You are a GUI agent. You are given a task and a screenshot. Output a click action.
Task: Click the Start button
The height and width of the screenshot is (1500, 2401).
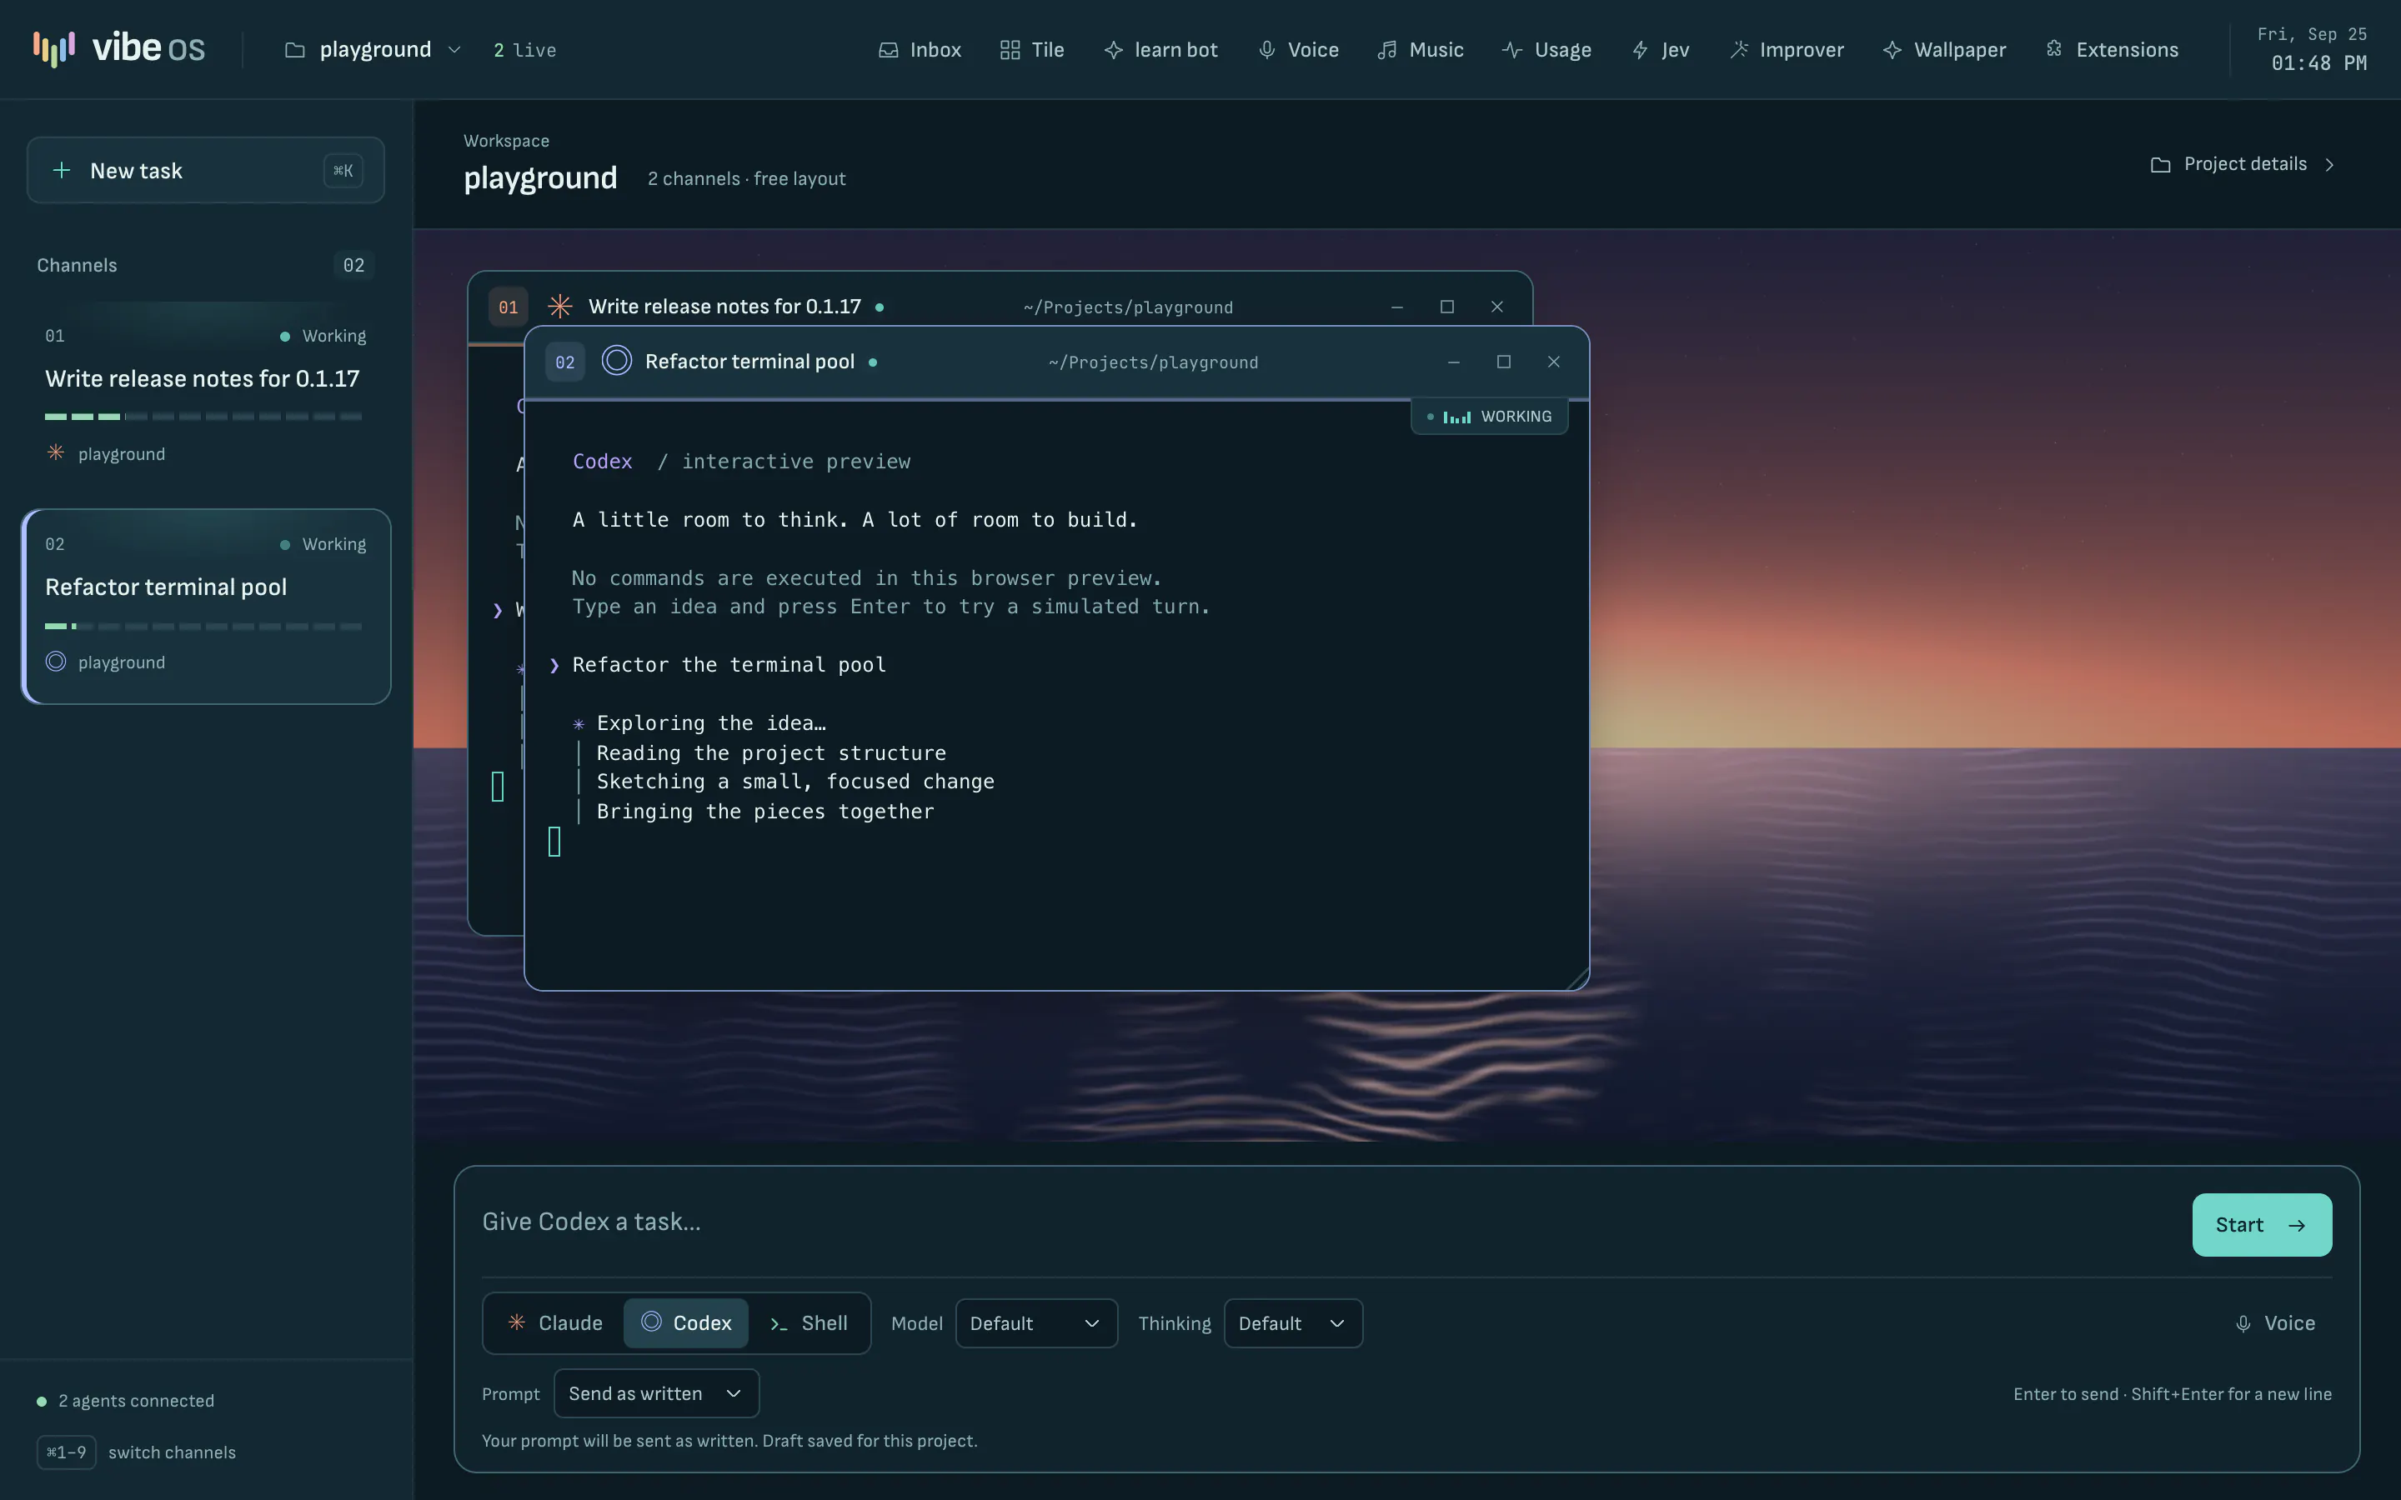pyautogui.click(x=2261, y=1224)
